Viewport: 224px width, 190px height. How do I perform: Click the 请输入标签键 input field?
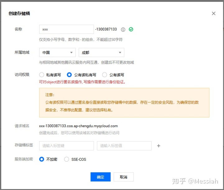pos(67,146)
